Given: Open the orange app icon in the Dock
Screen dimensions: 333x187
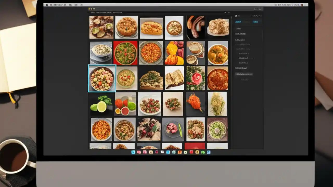Looking at the screenshot, I should [180, 152].
